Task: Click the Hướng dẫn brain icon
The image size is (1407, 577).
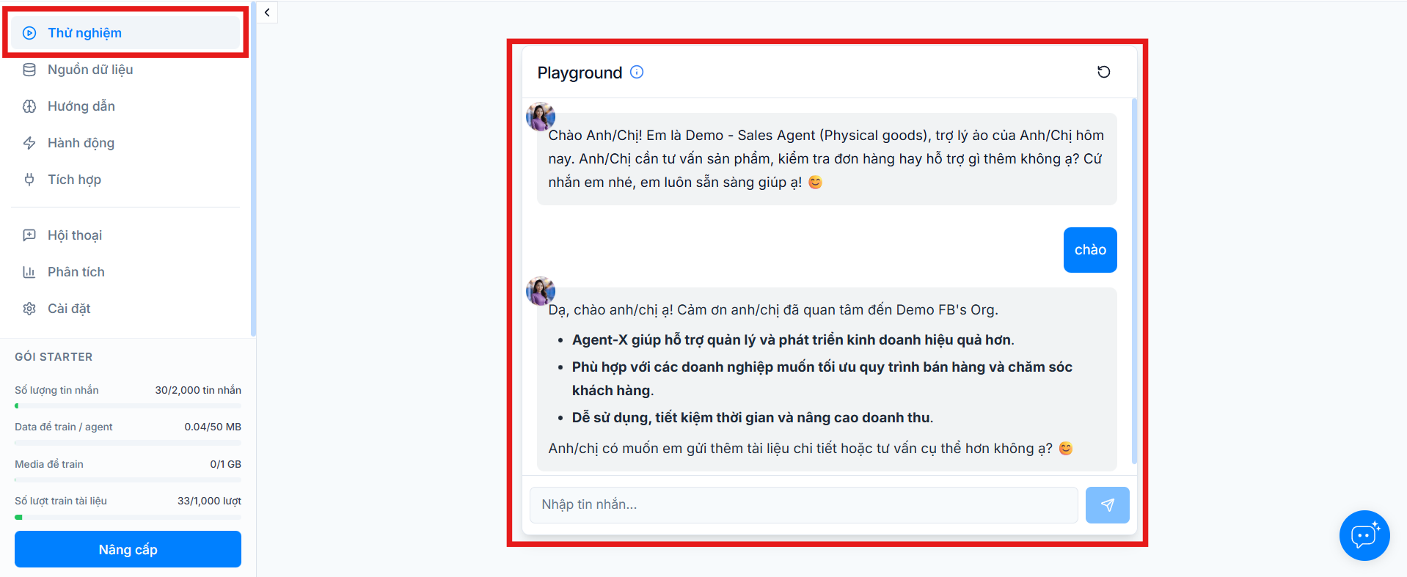Action: 29,106
